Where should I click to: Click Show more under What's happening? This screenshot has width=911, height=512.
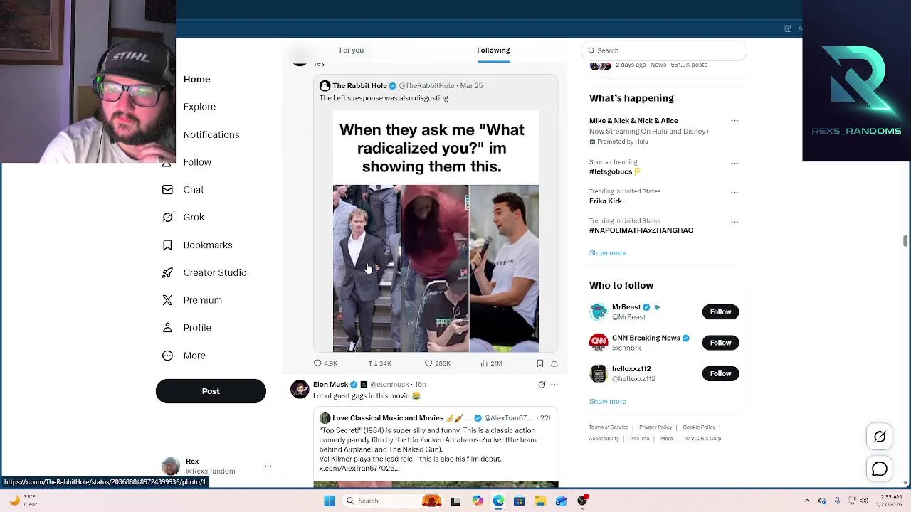pos(607,253)
